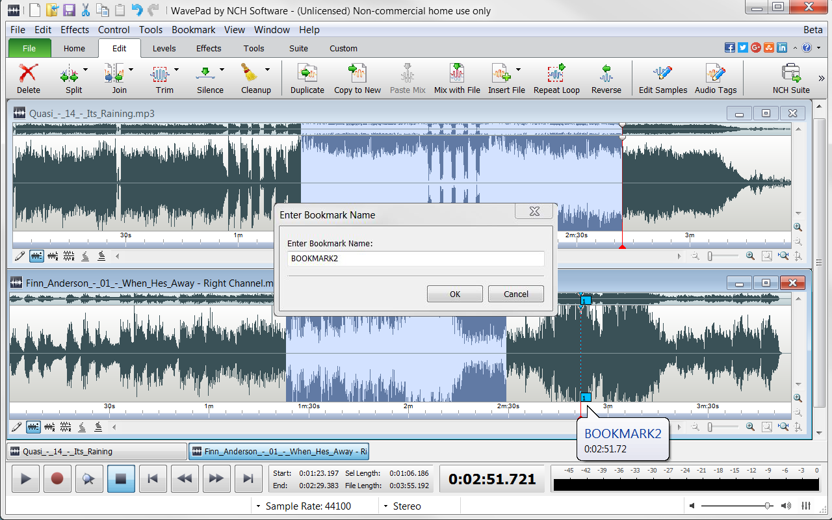Click the Record button
The image size is (832, 520).
57,478
